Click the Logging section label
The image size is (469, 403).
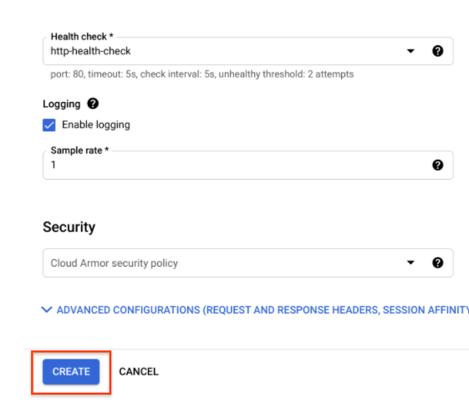tap(62, 105)
